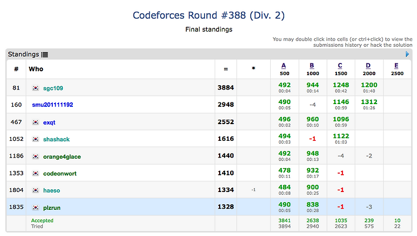This screenshot has width=417, height=236.
Task: Open problem E column header
Action: [x=396, y=66]
